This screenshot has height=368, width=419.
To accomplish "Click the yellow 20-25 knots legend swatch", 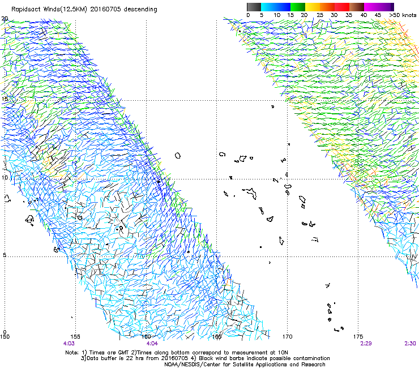I will coord(313,7).
